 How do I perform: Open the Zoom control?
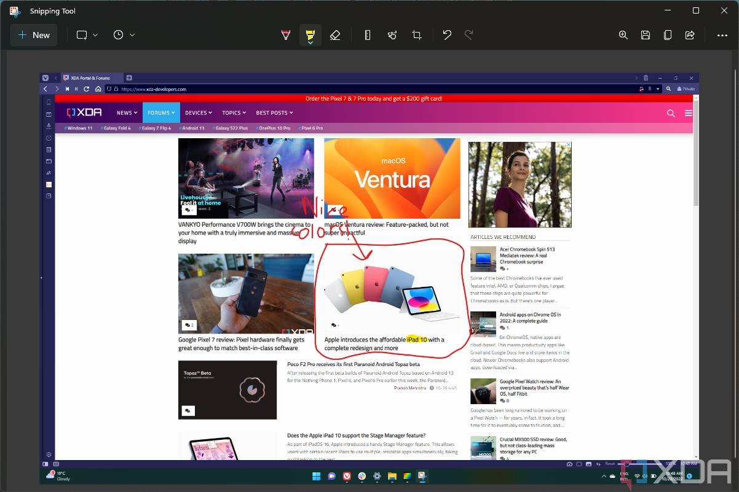[x=623, y=35]
